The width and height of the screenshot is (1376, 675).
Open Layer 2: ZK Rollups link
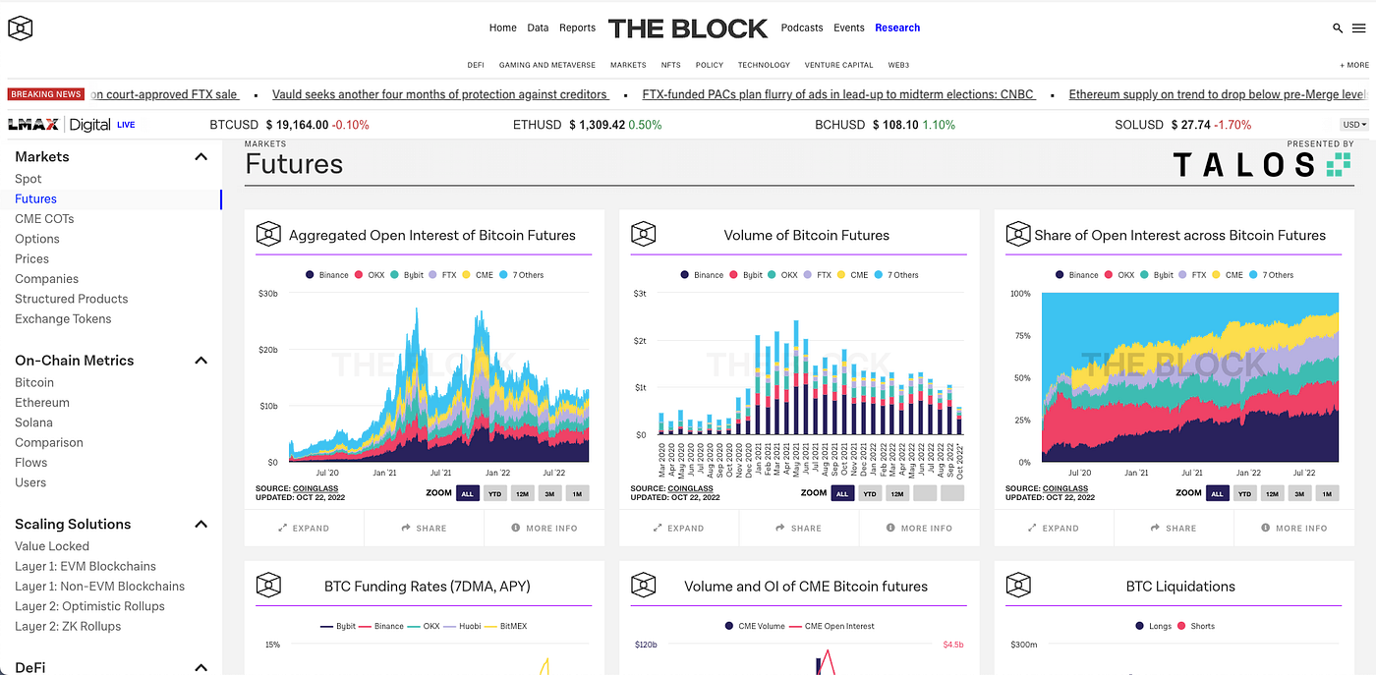pos(68,626)
